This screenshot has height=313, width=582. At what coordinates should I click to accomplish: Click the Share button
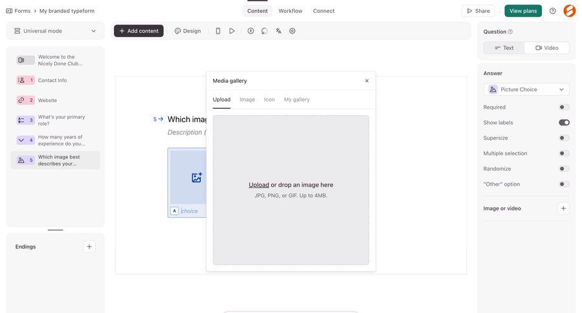point(479,11)
